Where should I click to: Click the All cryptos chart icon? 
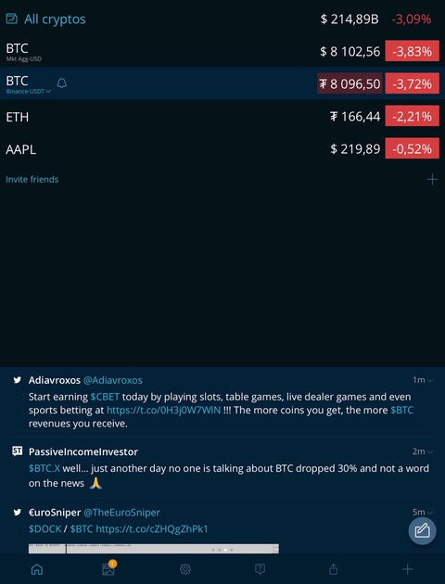(11, 19)
